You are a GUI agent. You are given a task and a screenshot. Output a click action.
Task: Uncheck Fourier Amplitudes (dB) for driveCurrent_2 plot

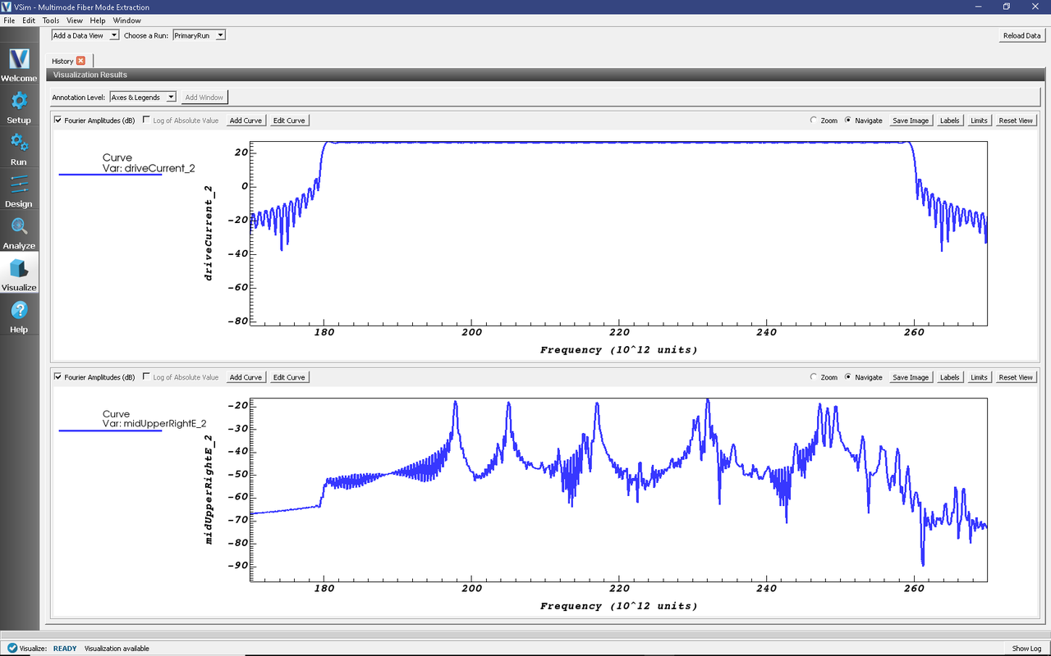[58, 121]
